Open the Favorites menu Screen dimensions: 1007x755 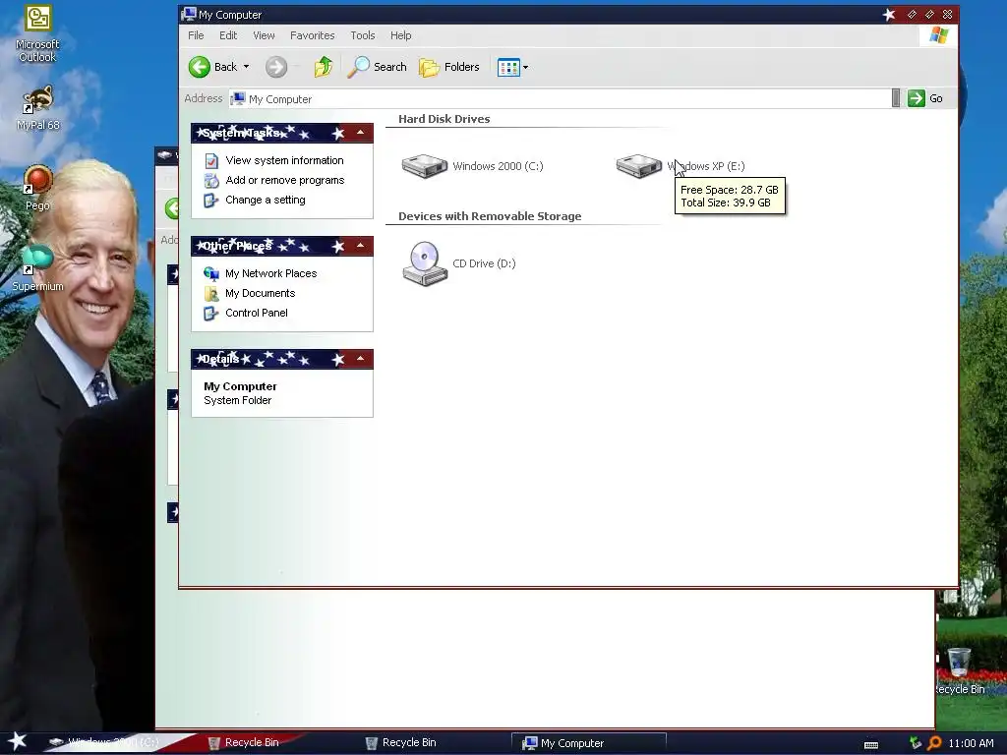pos(312,35)
